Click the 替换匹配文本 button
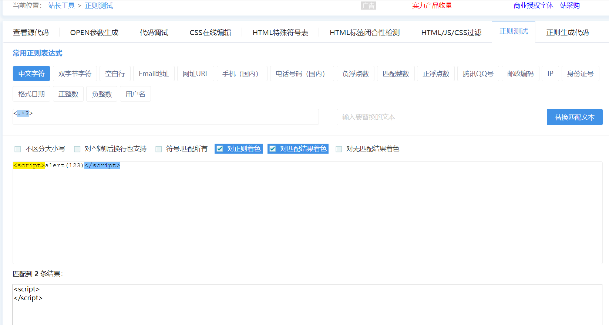The width and height of the screenshot is (609, 325). (575, 117)
